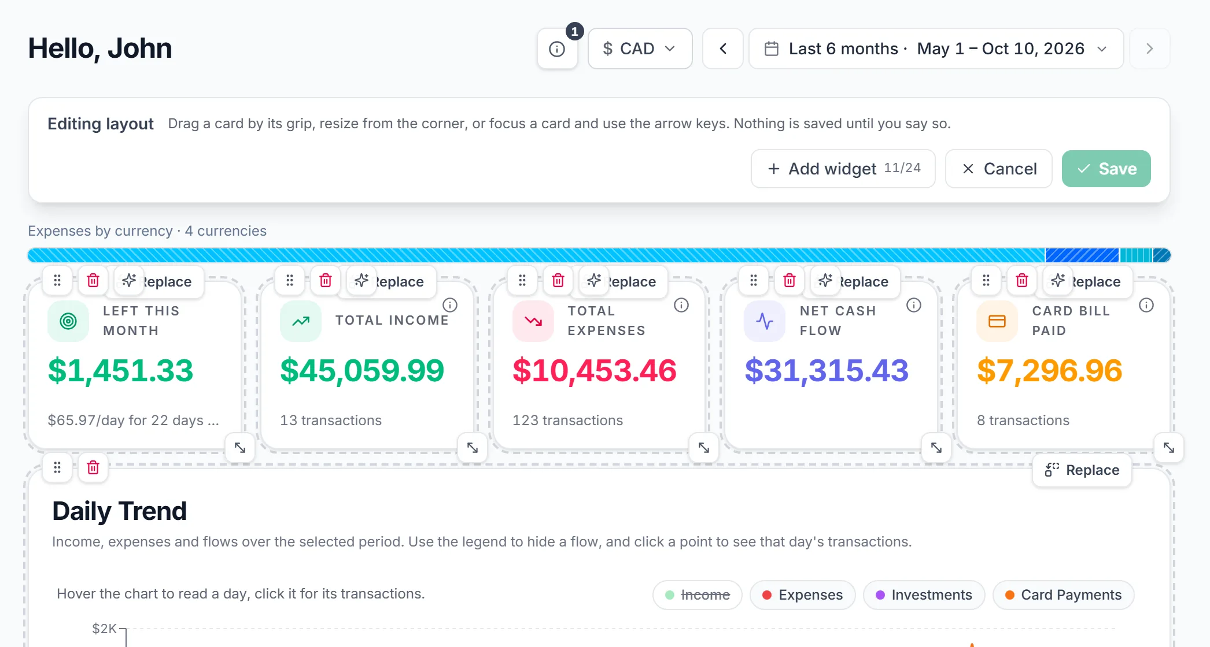Click resize handle of Net Cash Flow card

936,448
